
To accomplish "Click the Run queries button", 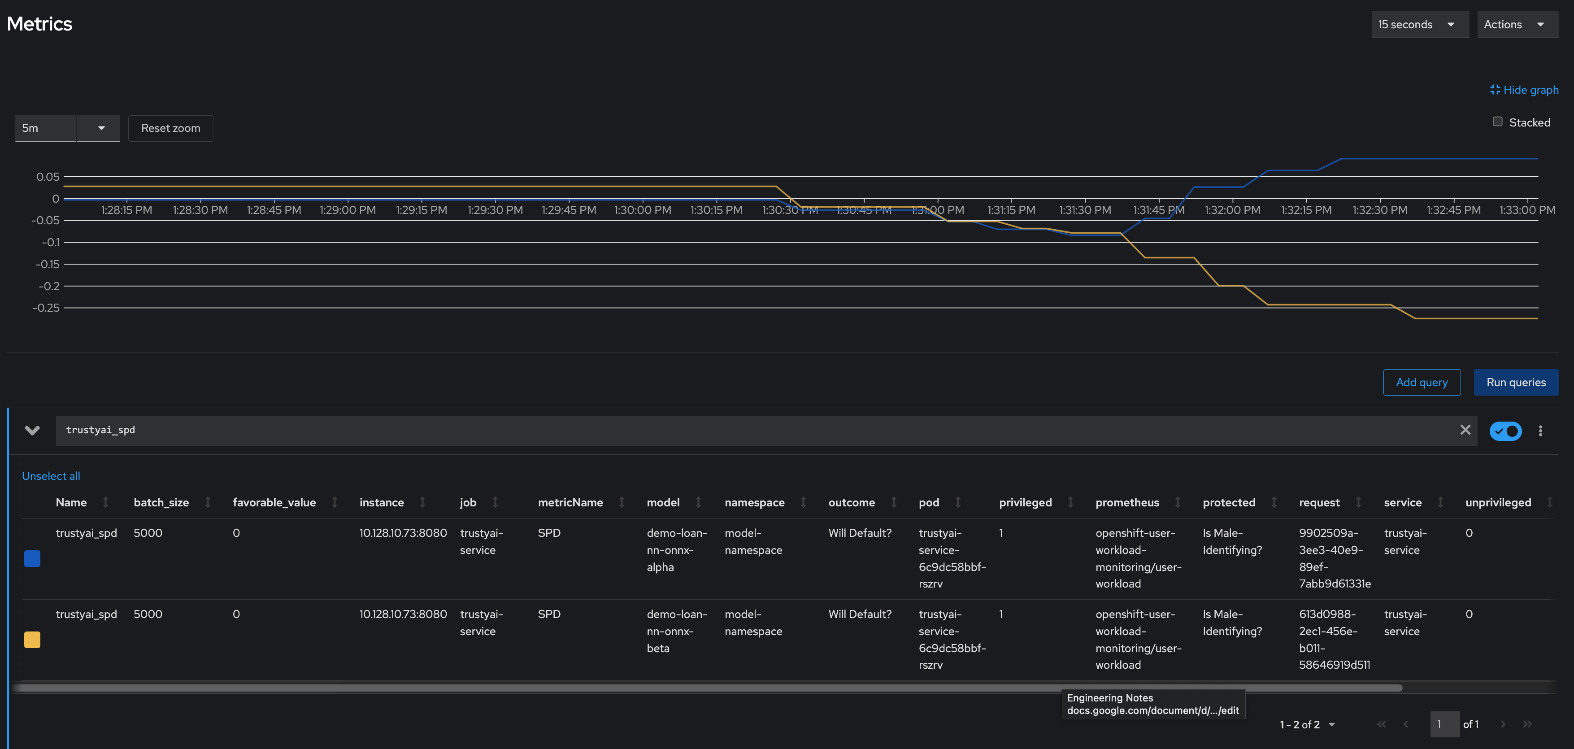I will pyautogui.click(x=1515, y=382).
